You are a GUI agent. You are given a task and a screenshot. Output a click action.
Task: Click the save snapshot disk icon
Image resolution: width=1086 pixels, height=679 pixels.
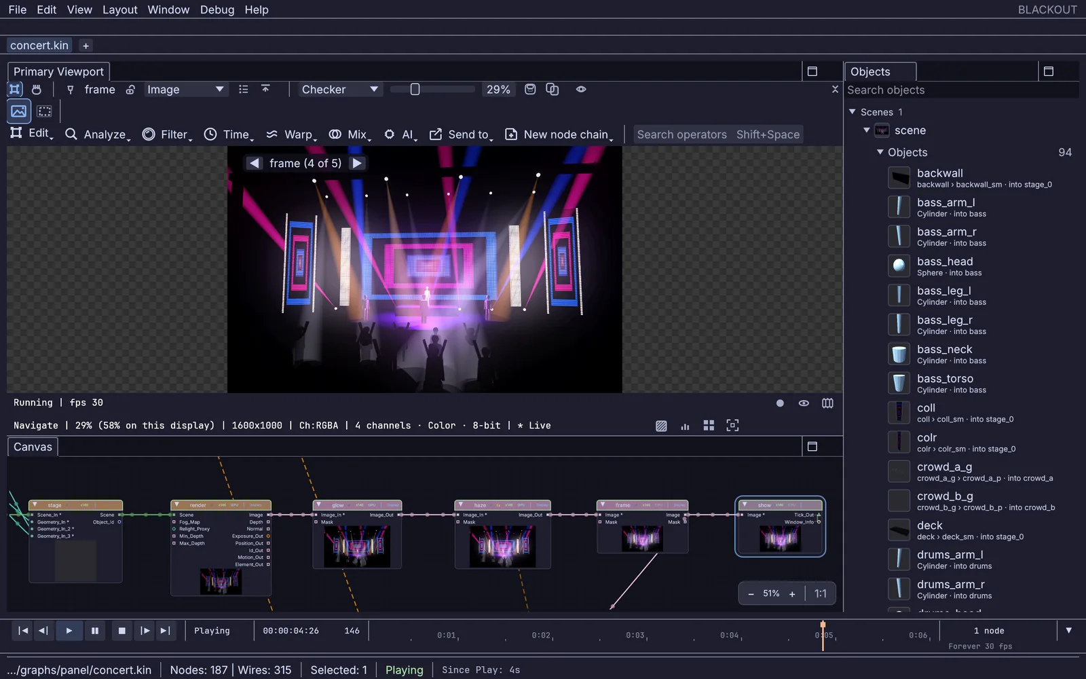530,89
